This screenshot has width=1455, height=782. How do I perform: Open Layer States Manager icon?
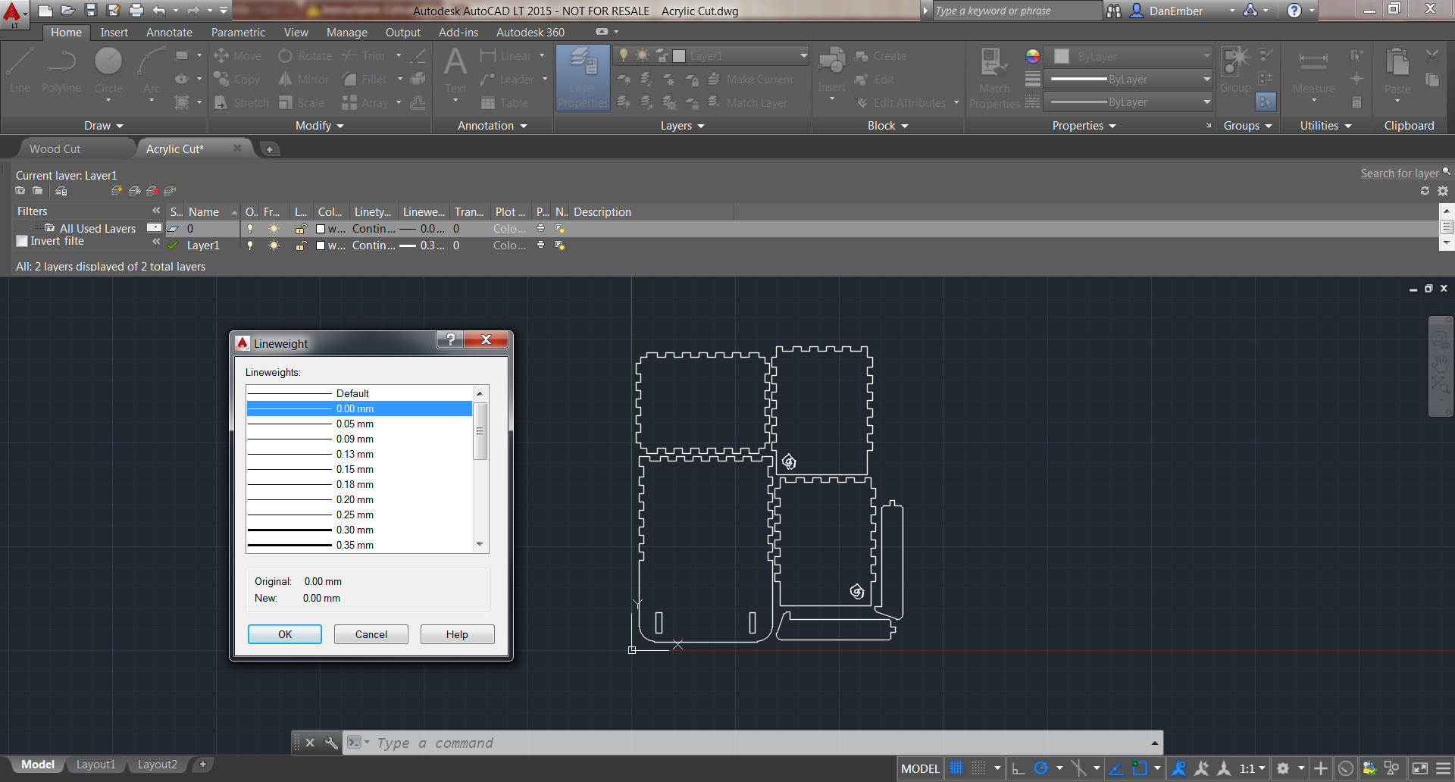tap(61, 191)
